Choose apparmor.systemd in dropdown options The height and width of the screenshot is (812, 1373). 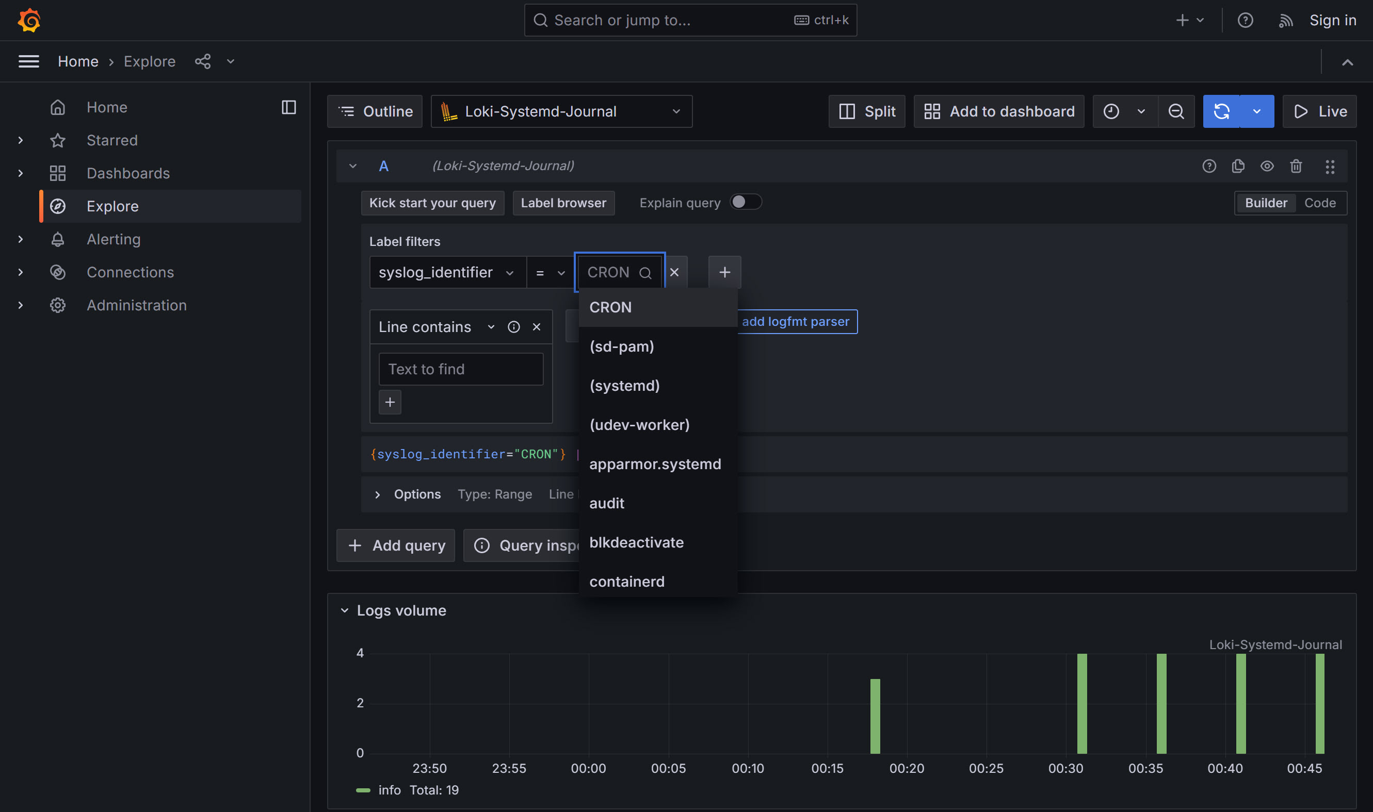click(655, 464)
